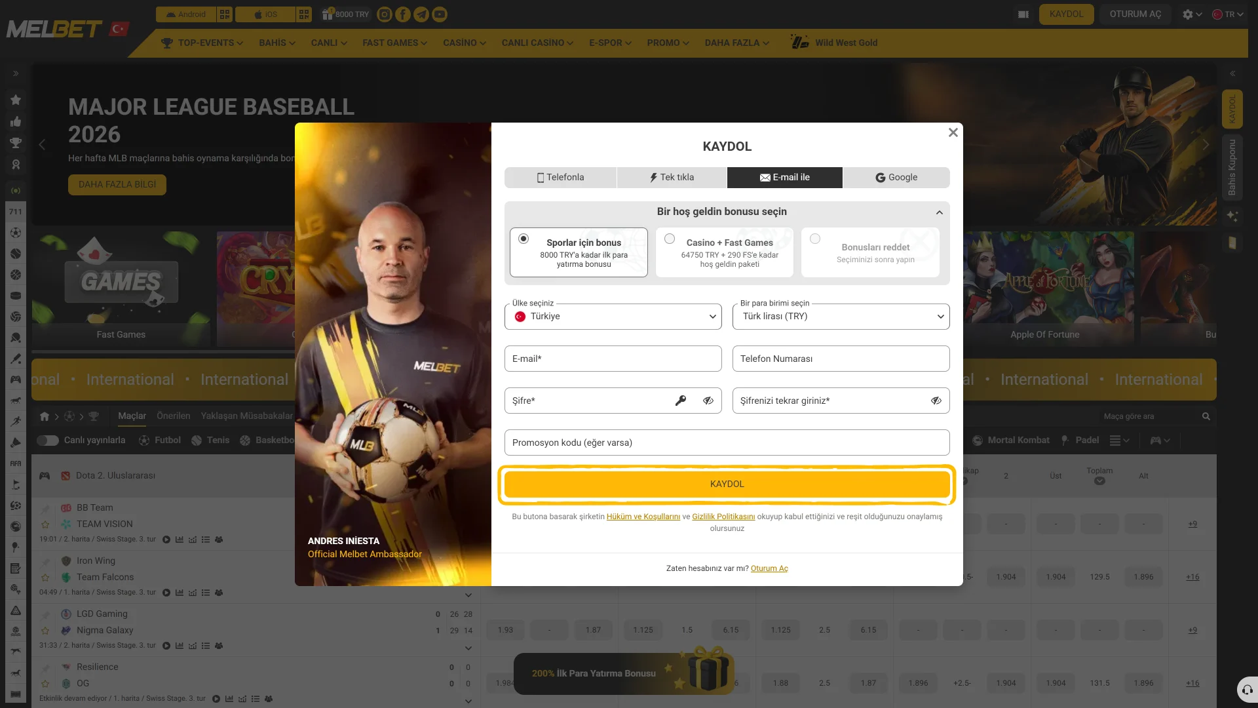The width and height of the screenshot is (1258, 708).
Task: Open the customer support headset icon
Action: coord(1248,690)
